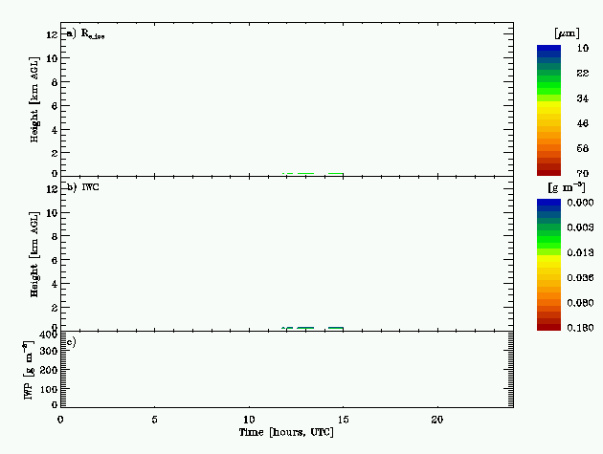Image resolution: width=603 pixels, height=454 pixels.
Task: Click the 12 tick in top height axis
Action: pyautogui.click(x=52, y=34)
